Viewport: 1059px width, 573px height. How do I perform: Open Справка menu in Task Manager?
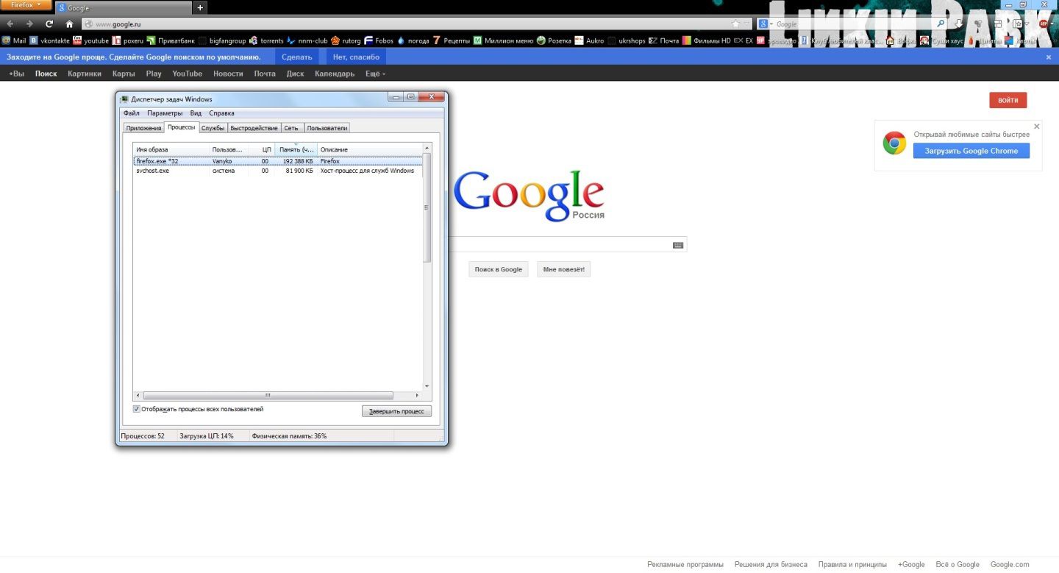coord(221,113)
